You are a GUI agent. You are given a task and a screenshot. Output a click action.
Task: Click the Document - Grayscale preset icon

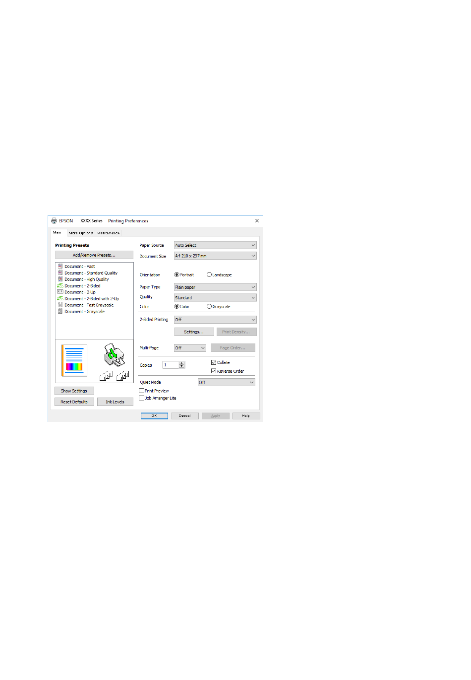click(60, 311)
